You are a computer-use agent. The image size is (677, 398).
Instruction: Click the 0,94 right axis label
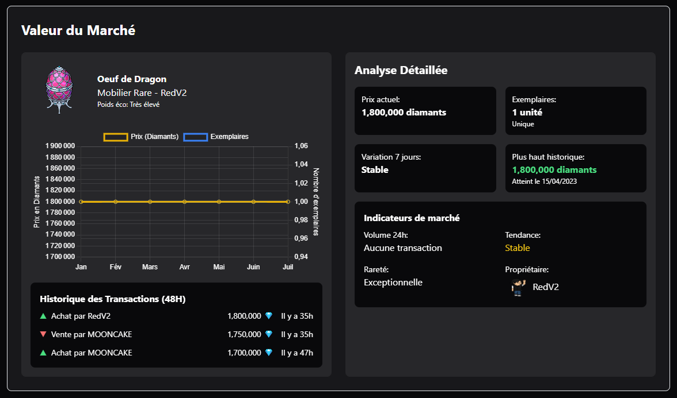[302, 257]
